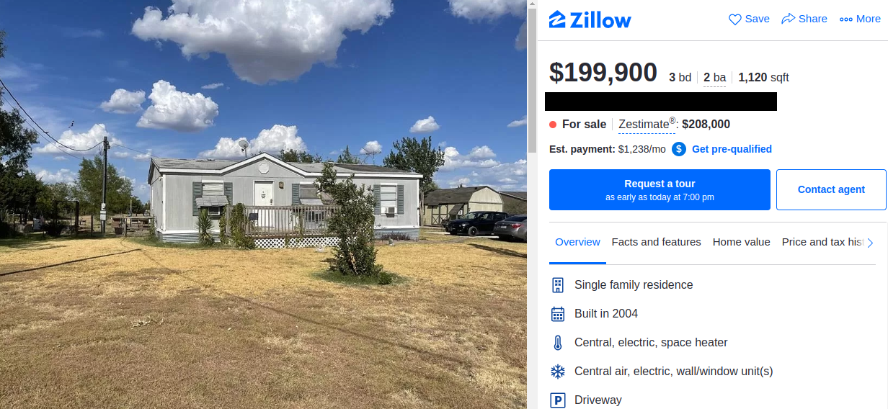
Task: Click the Built in 2004 calendar icon
Action: coord(558,314)
